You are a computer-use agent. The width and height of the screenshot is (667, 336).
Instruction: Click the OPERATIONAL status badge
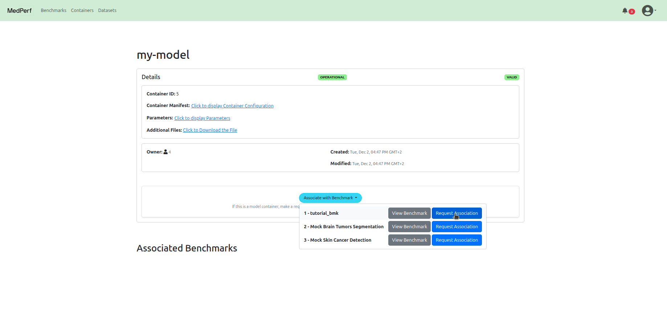click(x=332, y=77)
